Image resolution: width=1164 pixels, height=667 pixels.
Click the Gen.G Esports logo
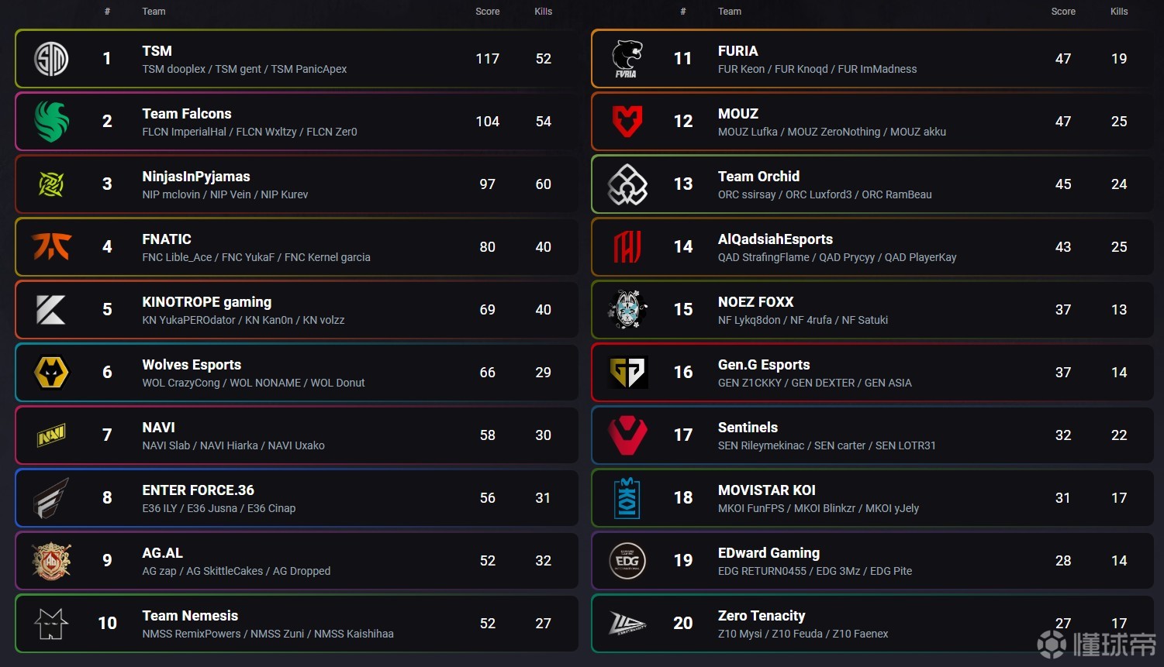pos(627,373)
